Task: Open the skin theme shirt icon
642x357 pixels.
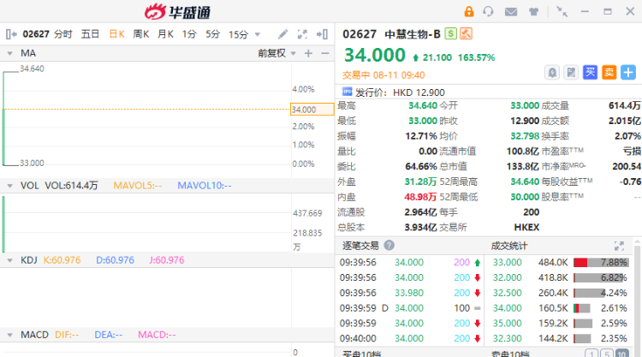Action: point(533,12)
